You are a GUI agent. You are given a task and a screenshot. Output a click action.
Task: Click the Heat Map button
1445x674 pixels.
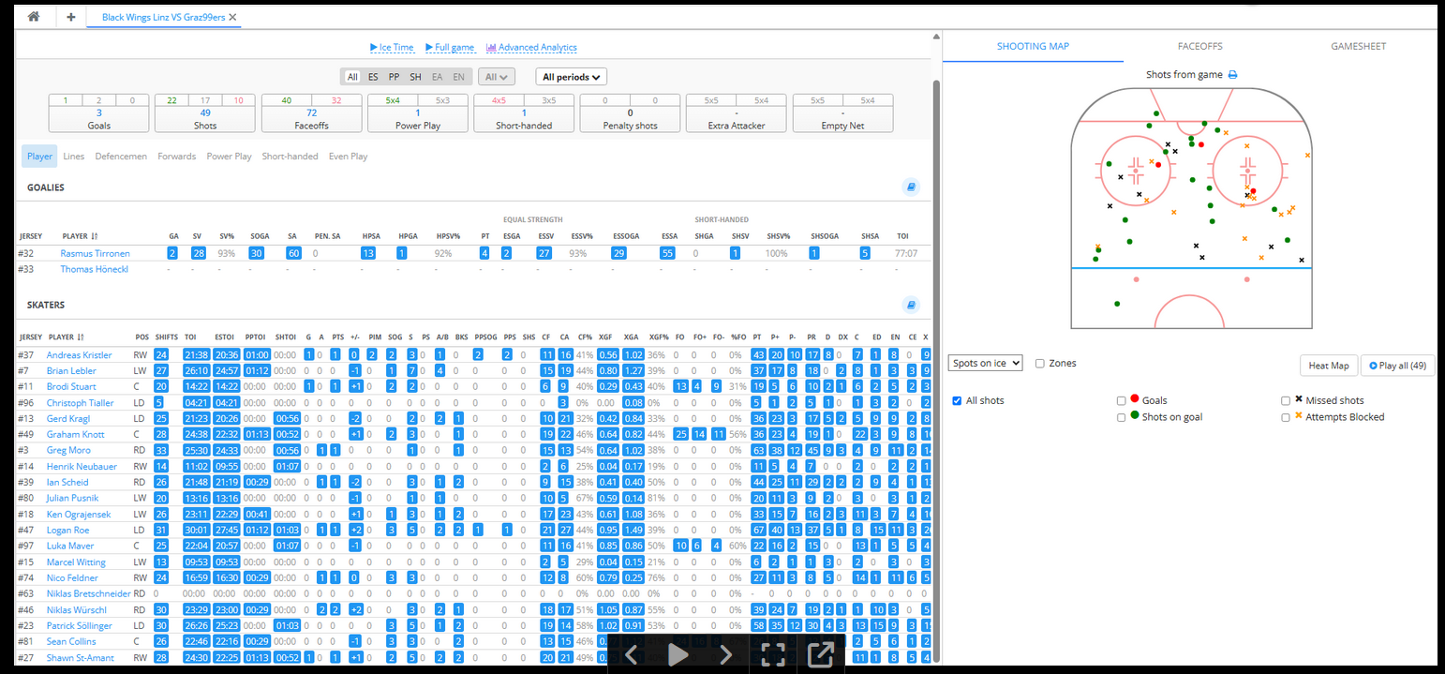1328,366
